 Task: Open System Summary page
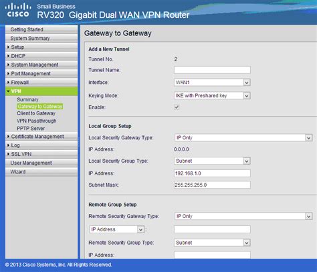point(41,38)
